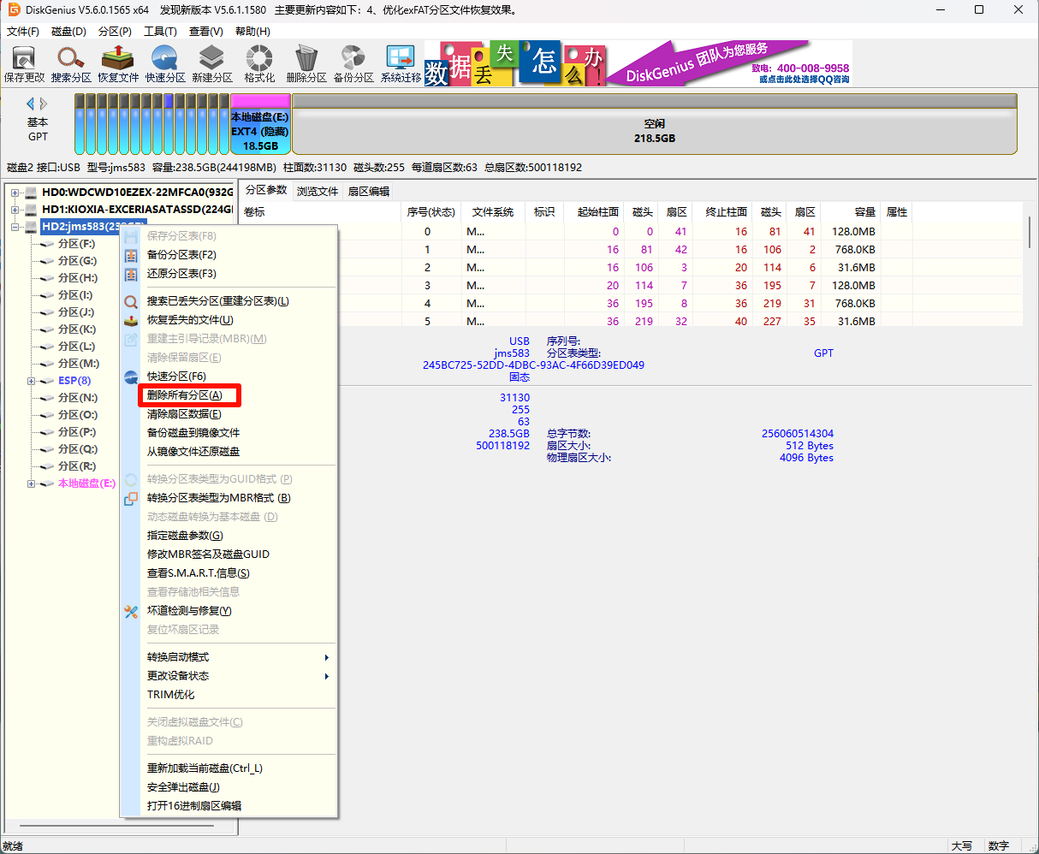The image size is (1039, 854).
Task: Expand the ESP(8) partition node
Action: point(32,381)
